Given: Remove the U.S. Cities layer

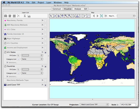Looking at the screenshot, I should pos(43,29).
